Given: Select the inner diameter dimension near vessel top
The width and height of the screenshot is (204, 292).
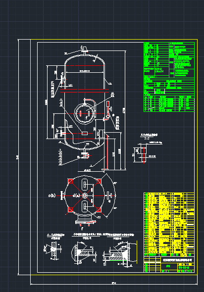Looking at the screenshot, I should click(85, 71).
